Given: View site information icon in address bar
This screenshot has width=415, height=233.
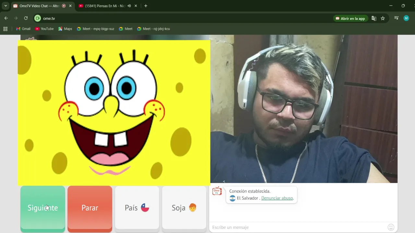Looking at the screenshot, I should coord(38,18).
